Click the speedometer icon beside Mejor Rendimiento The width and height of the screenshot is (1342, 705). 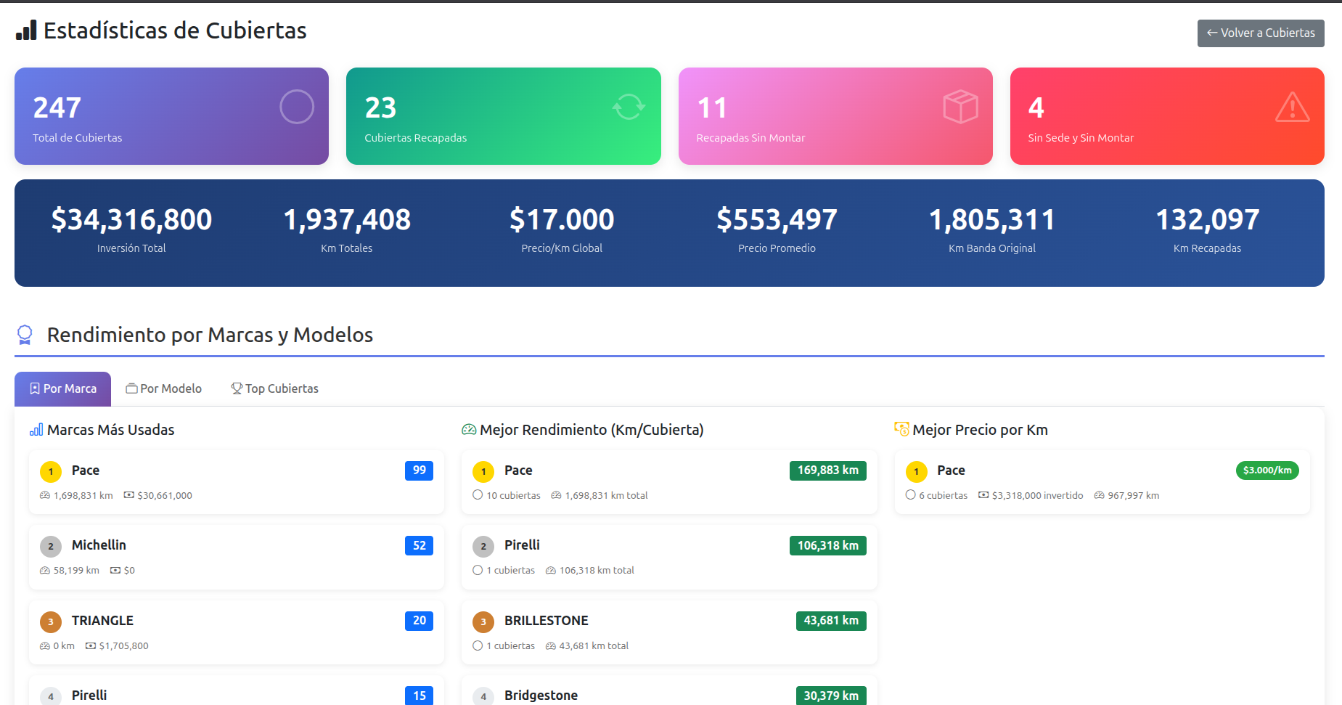[x=469, y=430]
